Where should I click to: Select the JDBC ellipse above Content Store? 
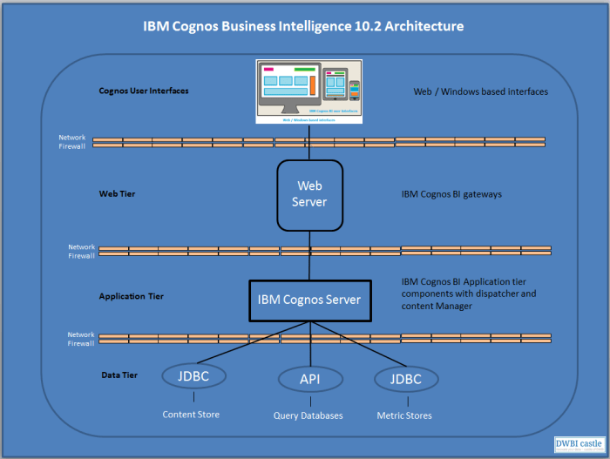click(194, 377)
